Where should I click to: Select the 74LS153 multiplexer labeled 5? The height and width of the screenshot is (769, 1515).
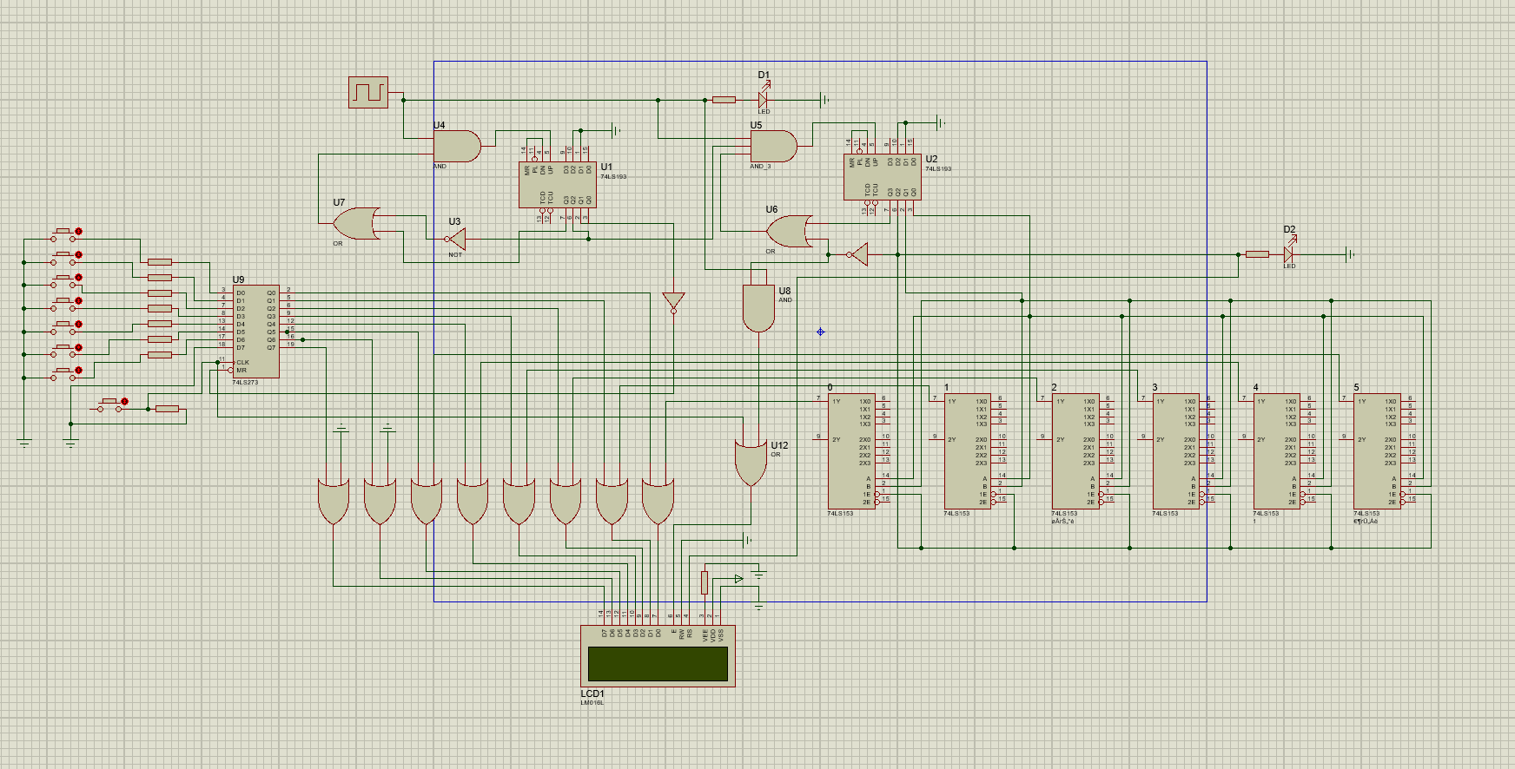[1376, 451]
